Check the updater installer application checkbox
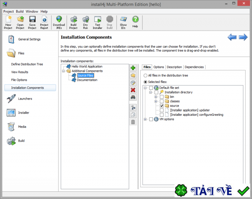This screenshot has width=252, height=199. (x=162, y=110)
